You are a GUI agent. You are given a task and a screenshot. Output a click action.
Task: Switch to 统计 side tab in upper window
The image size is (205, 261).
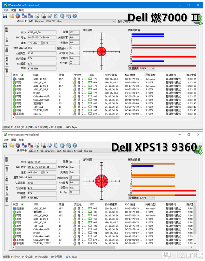[7, 39]
